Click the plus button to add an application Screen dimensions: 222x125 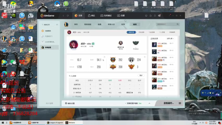[57, 25]
